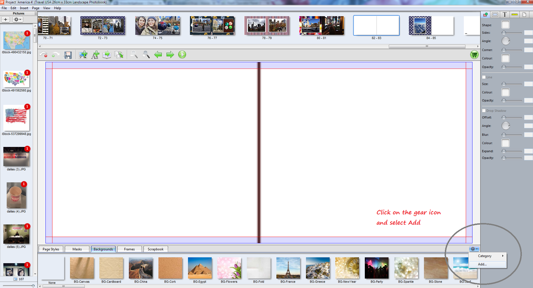Viewport: 533px width, 288px height.
Task: Open the yellow ruler tab icon
Action: [x=515, y=14]
